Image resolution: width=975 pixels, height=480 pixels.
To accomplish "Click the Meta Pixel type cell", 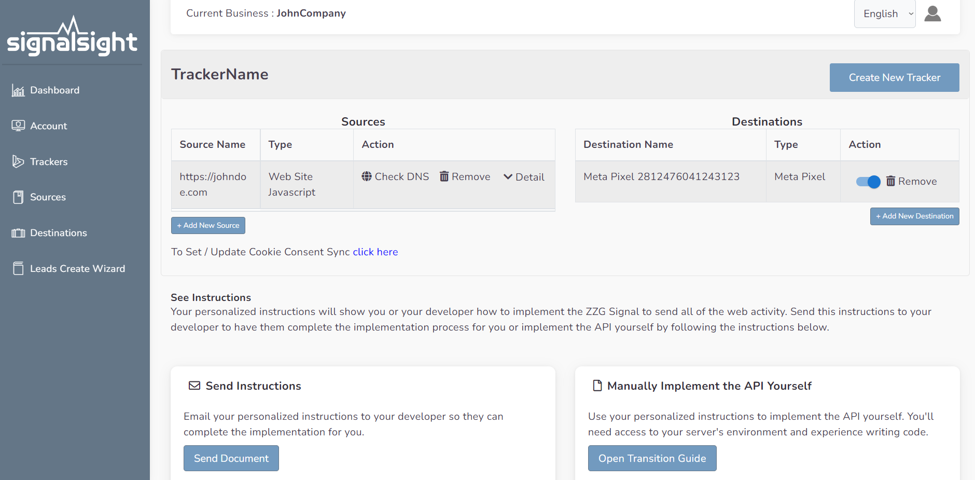I will click(x=803, y=182).
